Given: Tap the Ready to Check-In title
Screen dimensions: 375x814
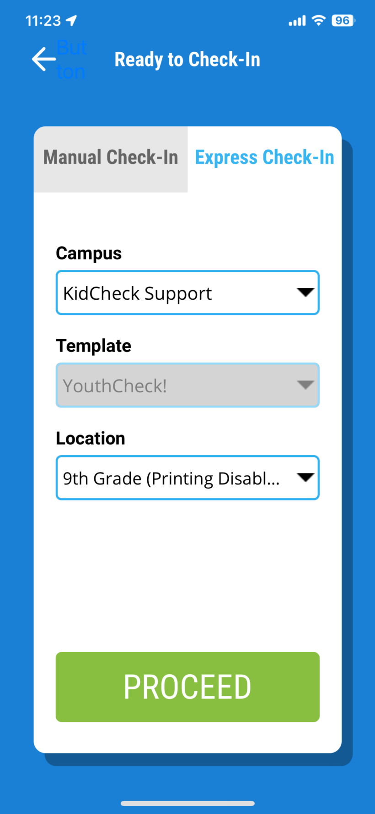Looking at the screenshot, I should (x=187, y=59).
